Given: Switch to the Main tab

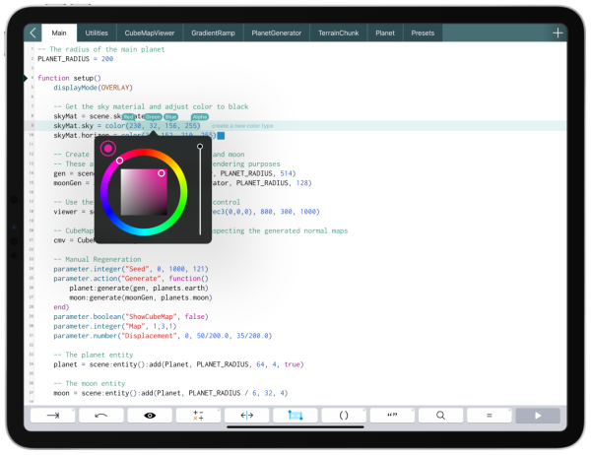Looking at the screenshot, I should [x=59, y=33].
